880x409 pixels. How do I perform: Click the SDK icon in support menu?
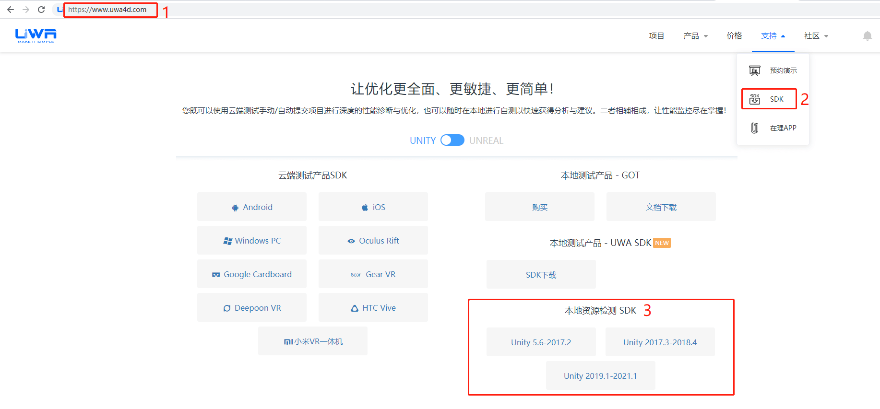pos(755,99)
